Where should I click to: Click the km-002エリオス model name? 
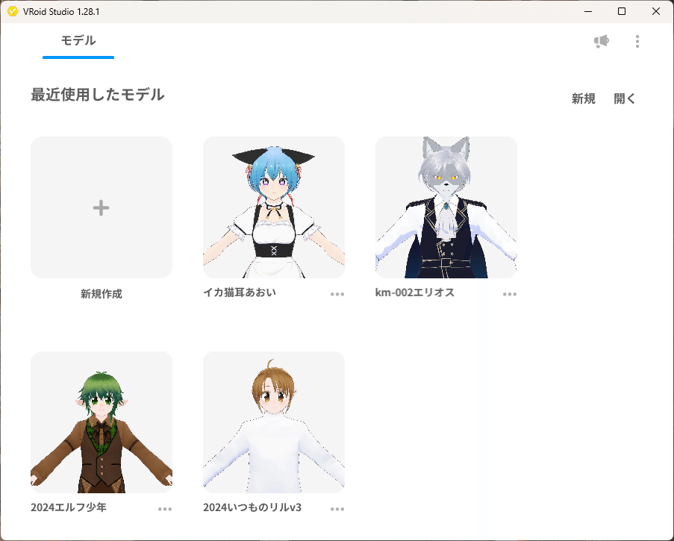[x=415, y=293]
